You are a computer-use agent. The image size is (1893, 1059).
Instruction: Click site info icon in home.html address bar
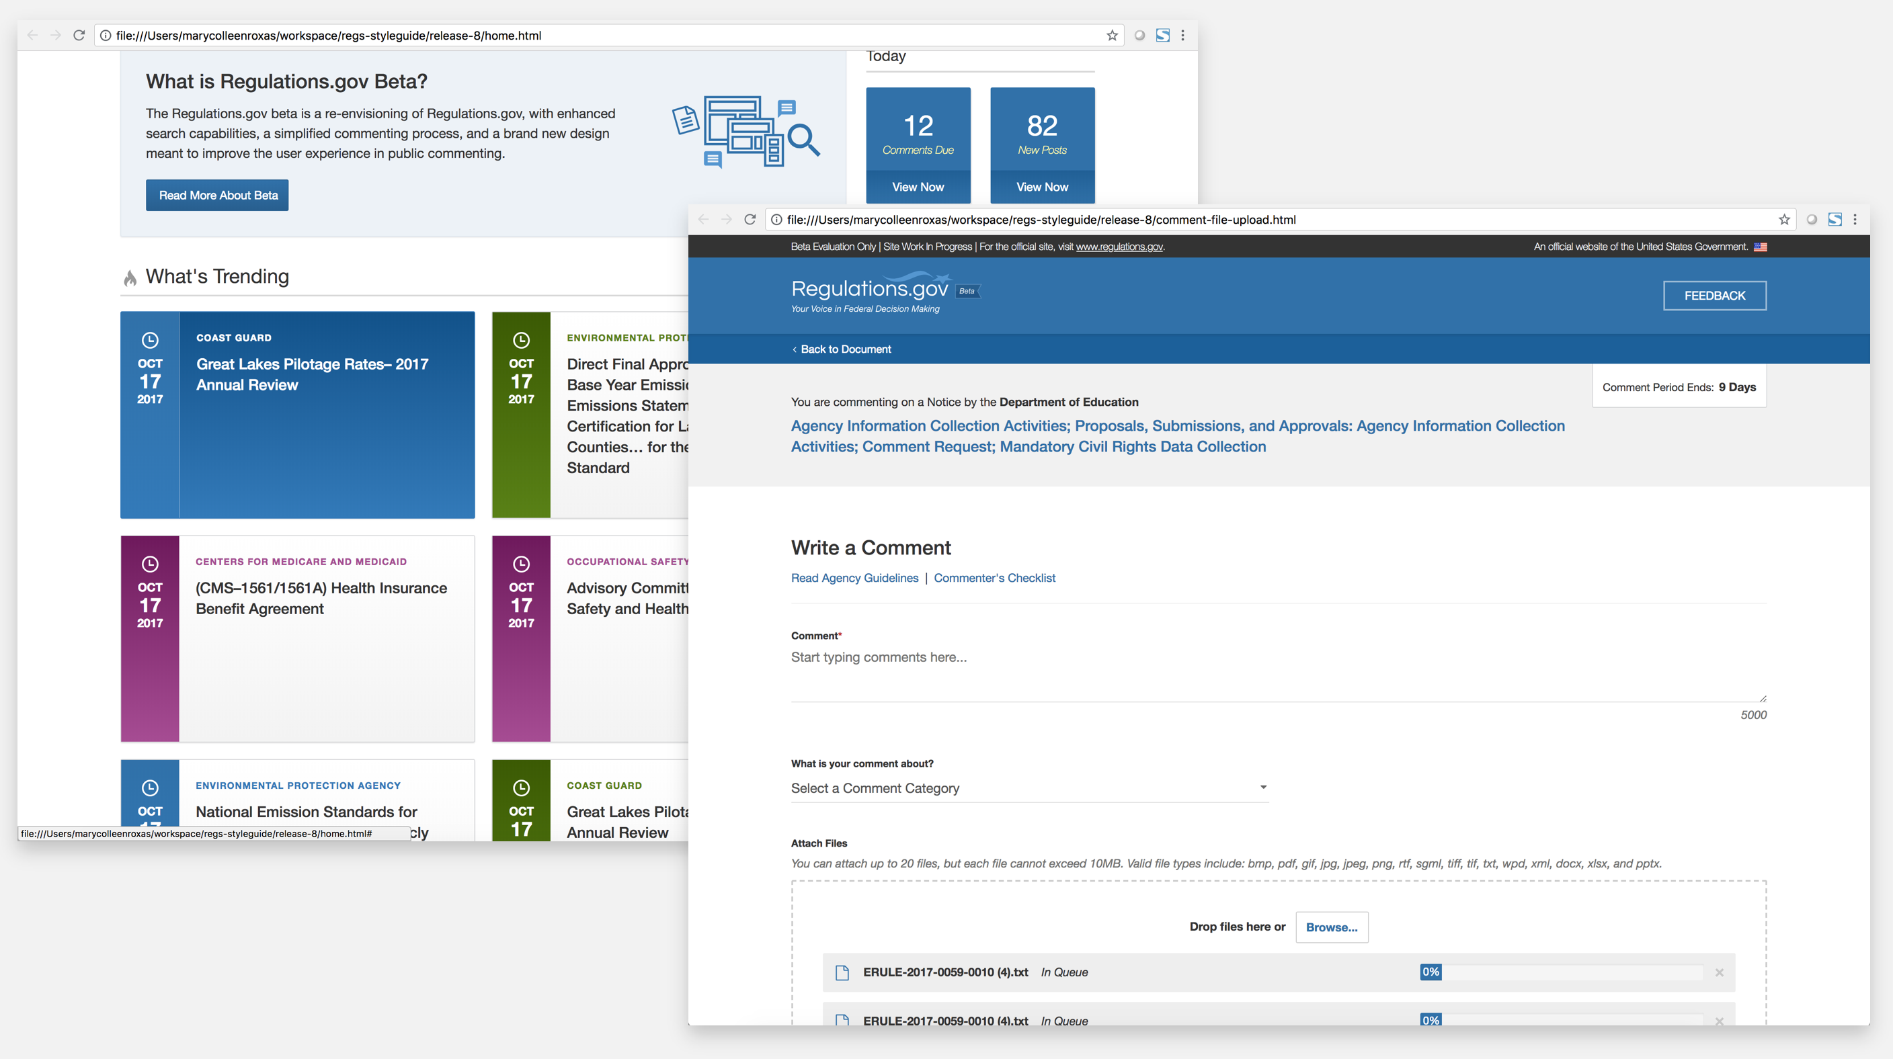106,35
